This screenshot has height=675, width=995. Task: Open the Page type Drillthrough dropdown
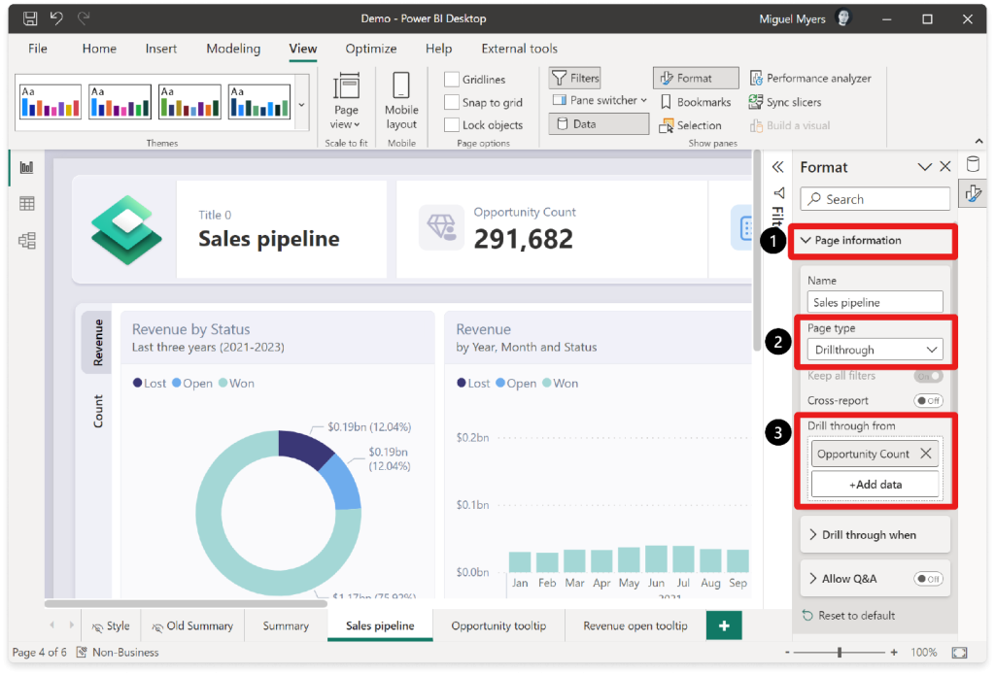click(875, 350)
